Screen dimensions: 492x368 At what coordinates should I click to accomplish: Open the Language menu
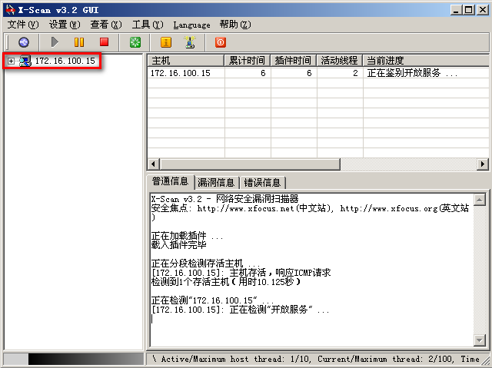coord(191,25)
